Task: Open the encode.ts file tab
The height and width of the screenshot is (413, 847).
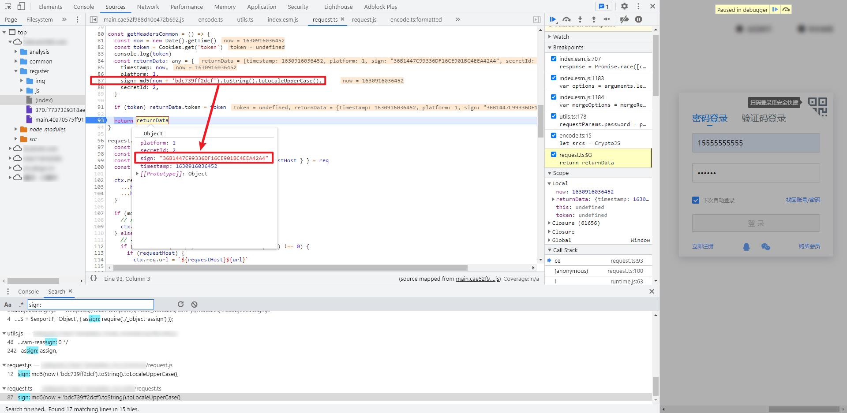Action: pos(210,19)
